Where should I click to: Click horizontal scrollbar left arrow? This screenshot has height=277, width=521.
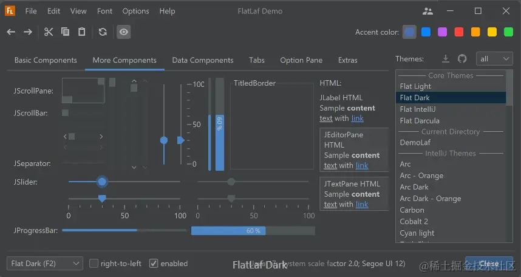coord(65,137)
